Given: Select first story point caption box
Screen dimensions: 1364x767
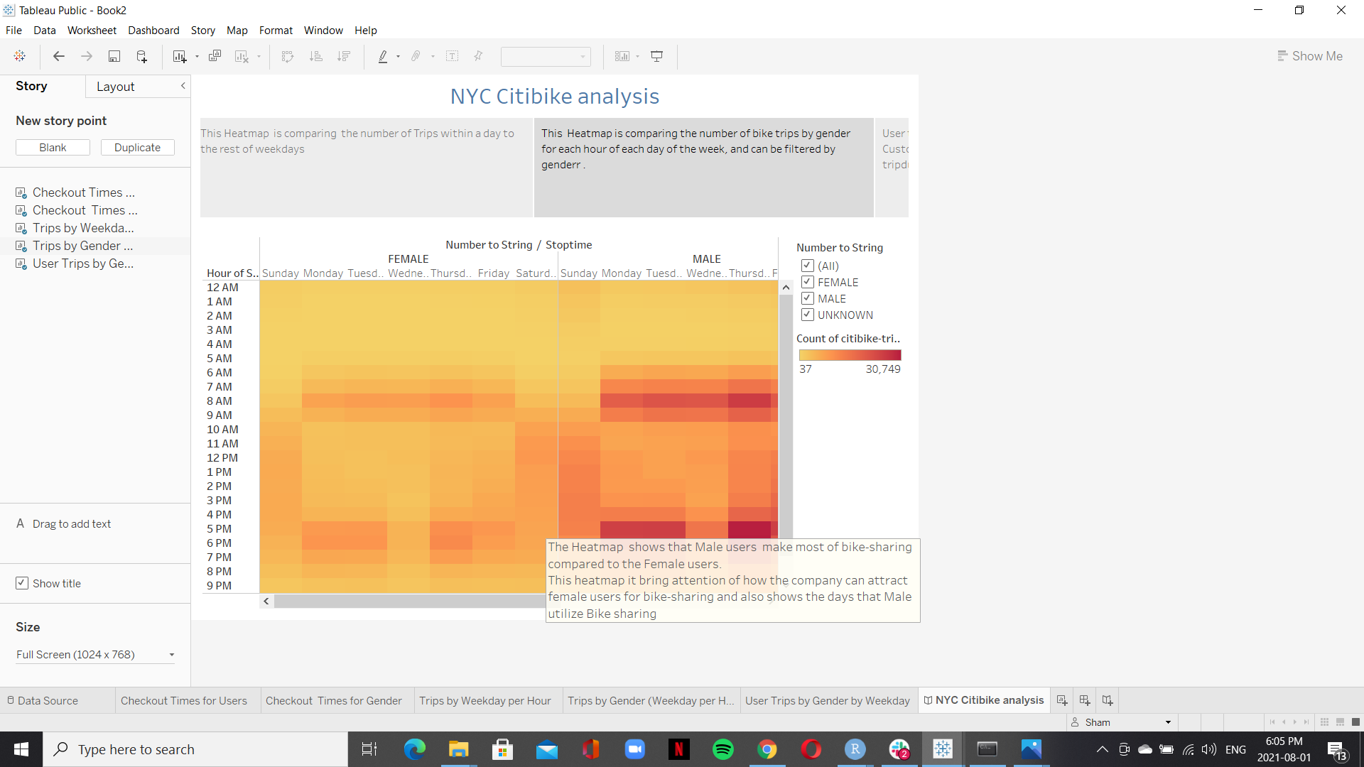Looking at the screenshot, I should click(366, 168).
